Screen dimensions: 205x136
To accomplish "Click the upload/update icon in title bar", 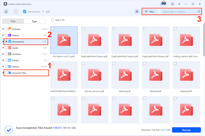I will click(172, 4).
